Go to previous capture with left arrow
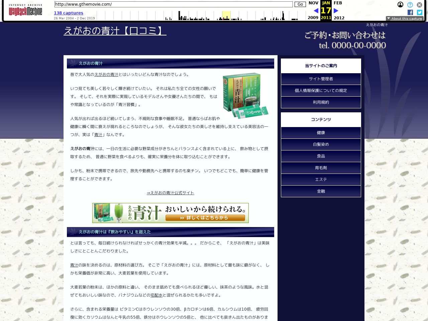 [x=316, y=11]
